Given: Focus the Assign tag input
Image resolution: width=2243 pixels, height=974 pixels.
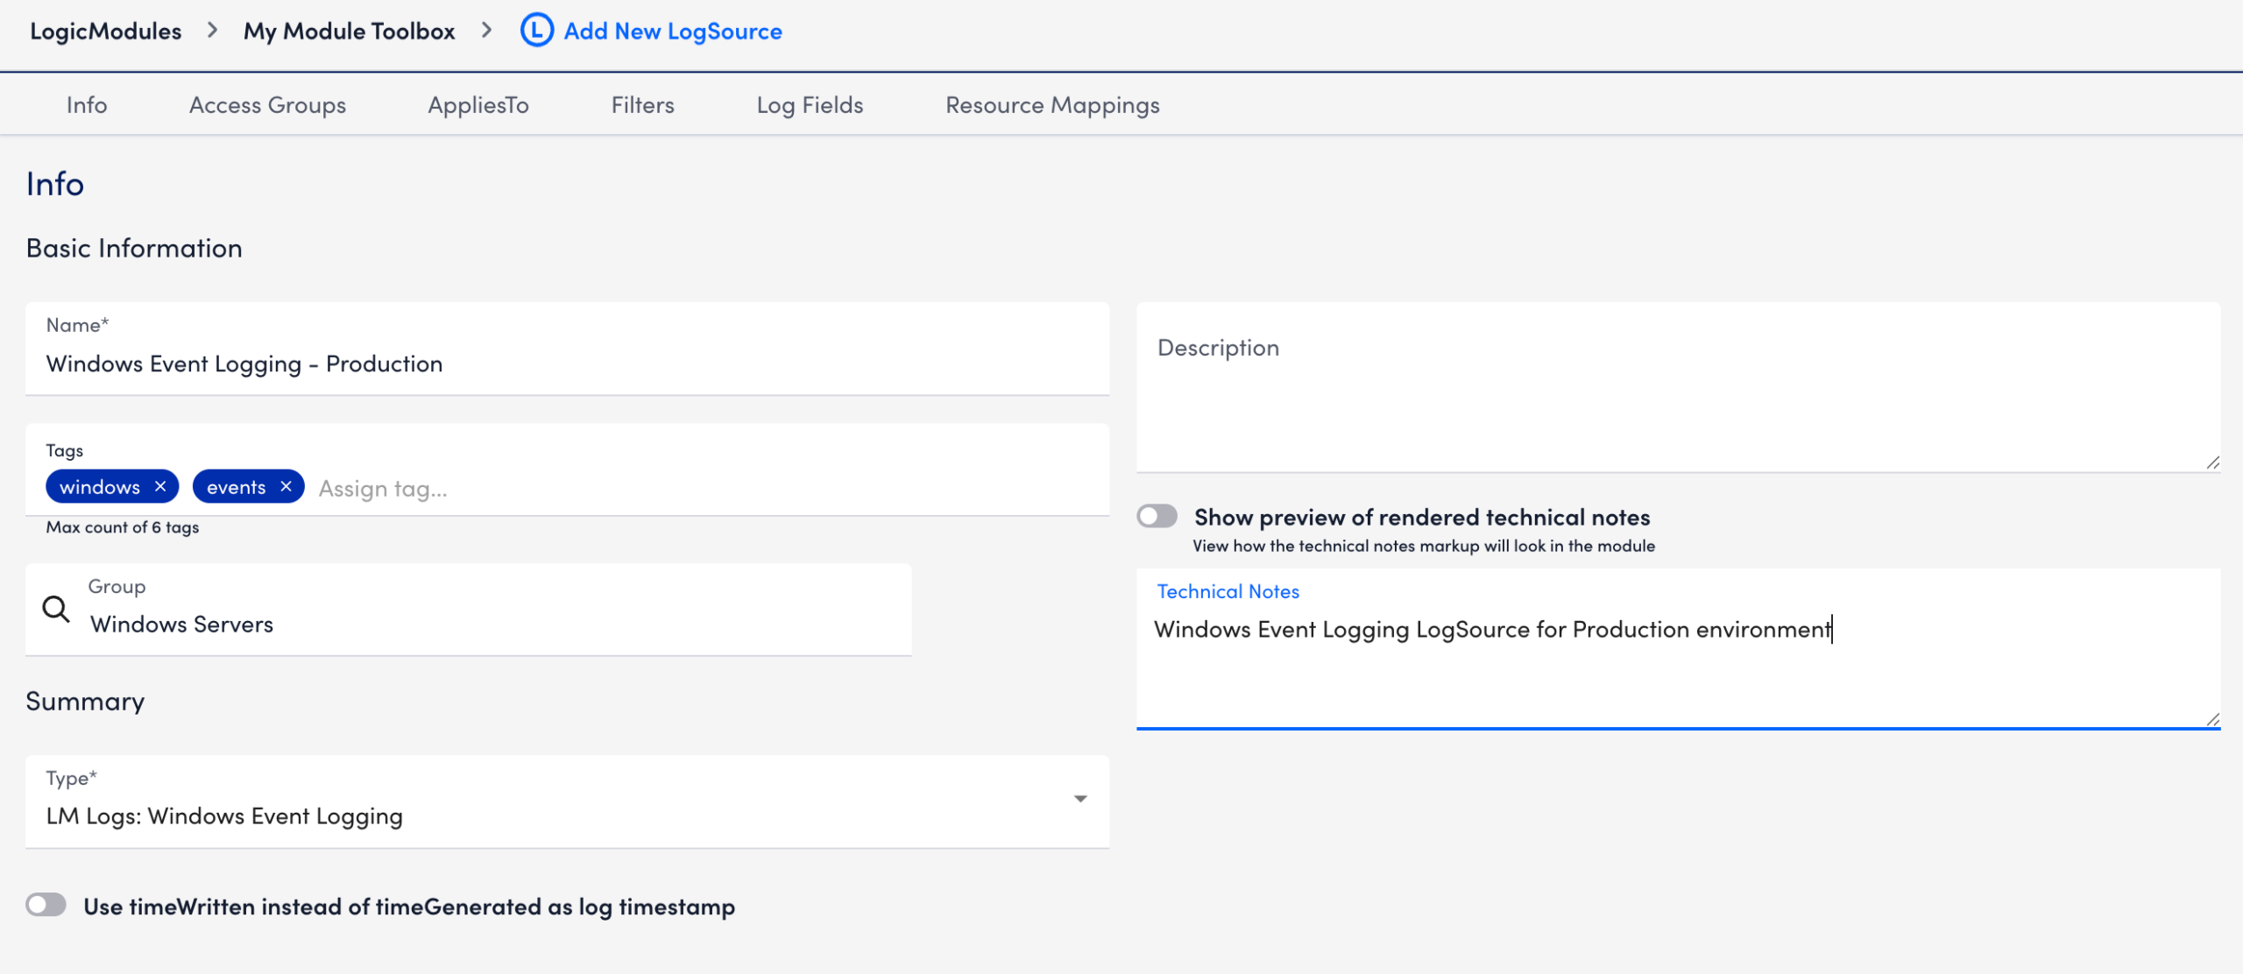Looking at the screenshot, I should coord(383,488).
